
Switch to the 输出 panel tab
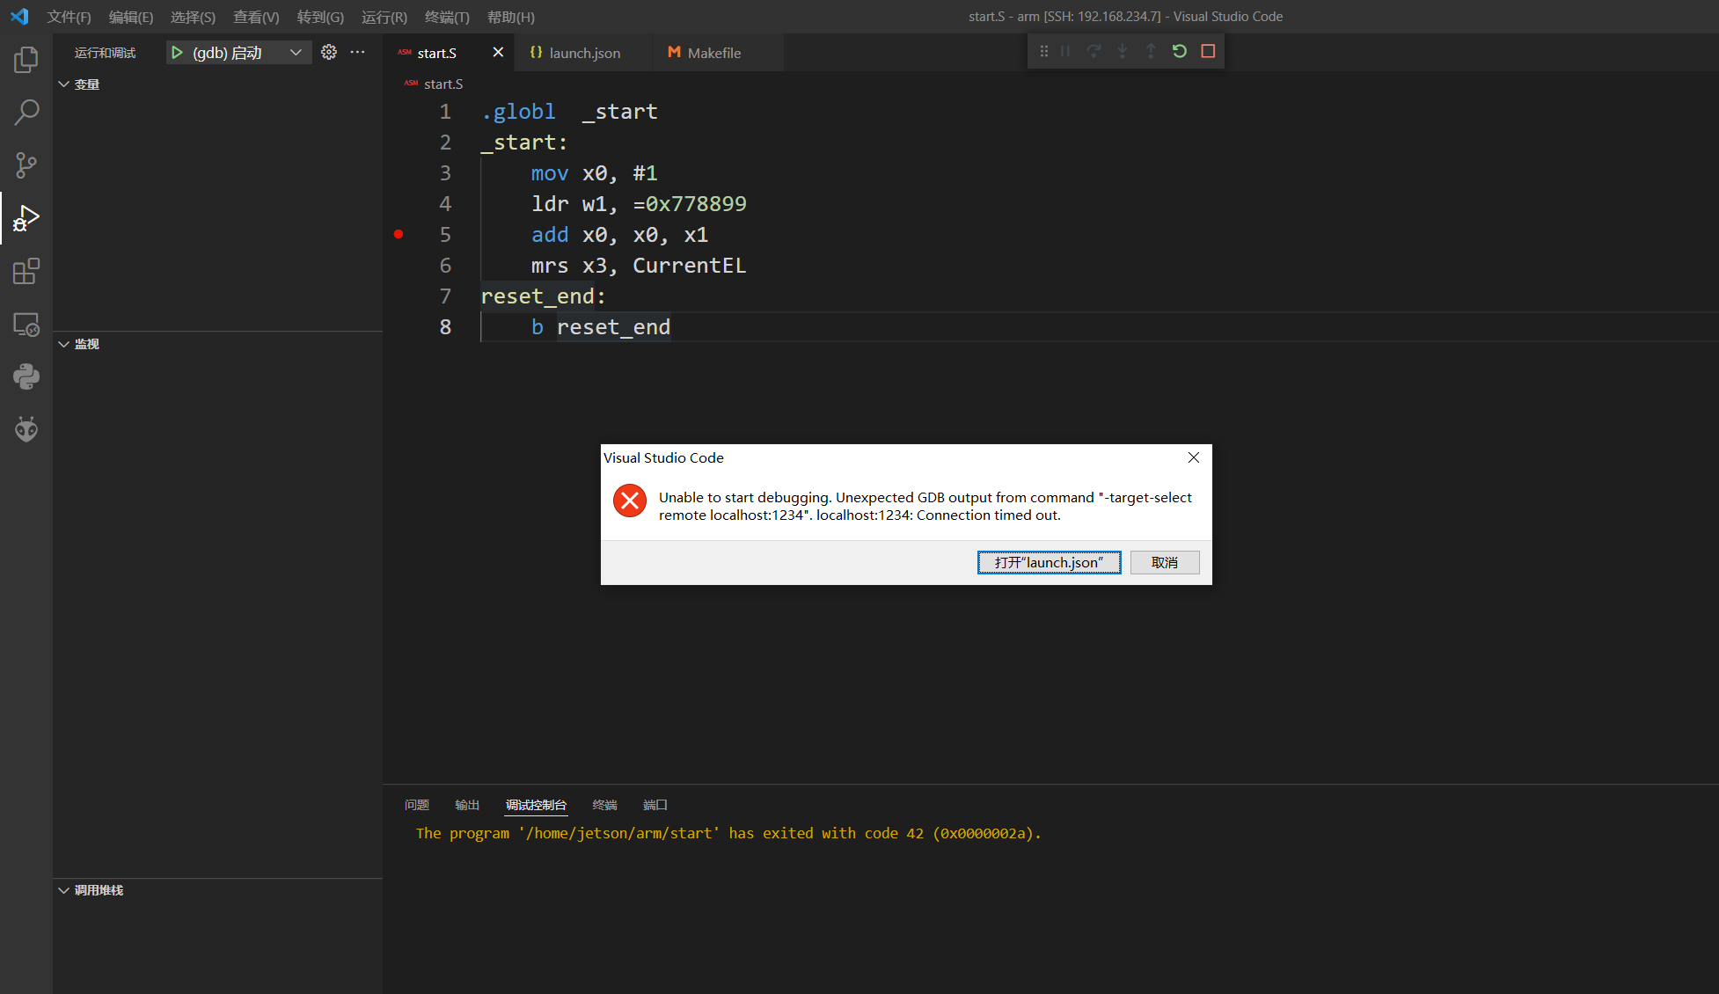[467, 805]
